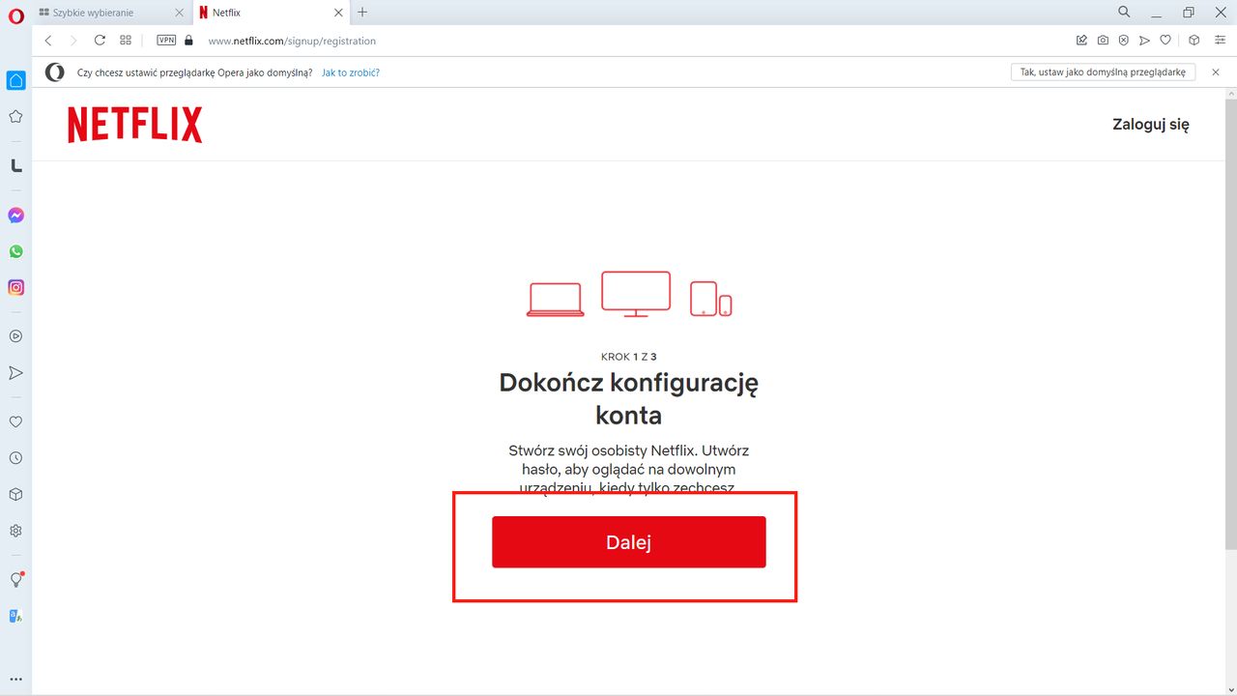Toggle VPN via the address bar badge
The height and width of the screenshot is (696, 1237).
(x=165, y=41)
